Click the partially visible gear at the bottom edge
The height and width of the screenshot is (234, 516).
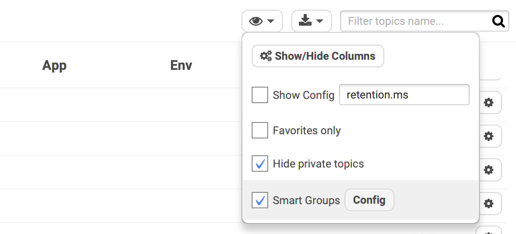(489, 231)
